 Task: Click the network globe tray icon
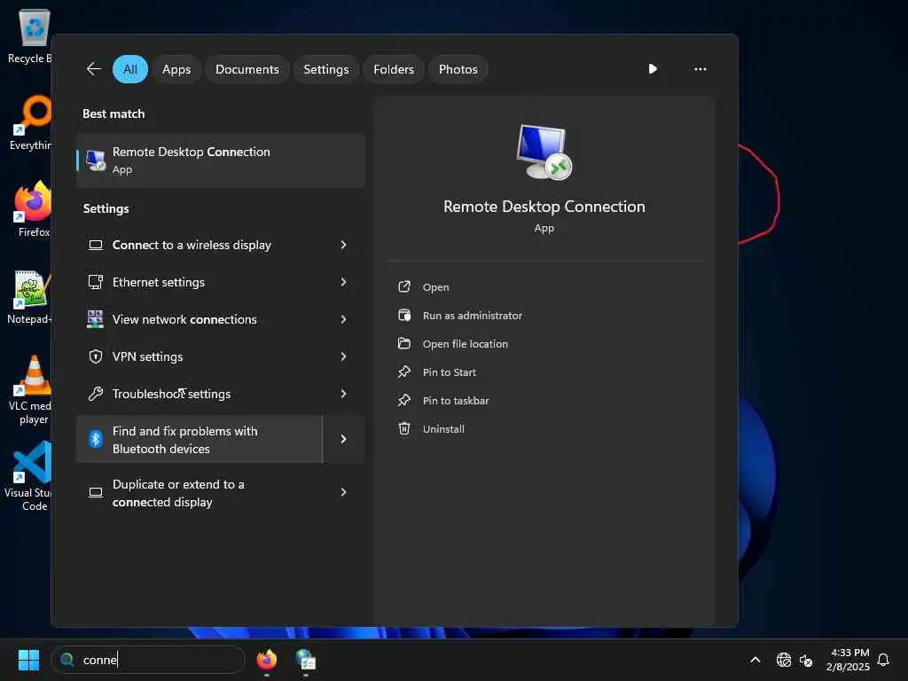tap(784, 660)
